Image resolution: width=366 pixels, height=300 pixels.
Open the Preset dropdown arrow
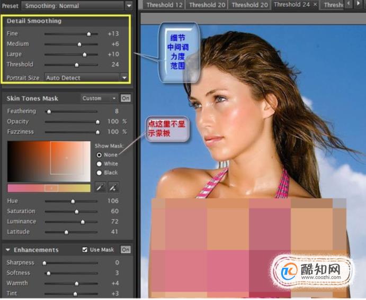coord(129,6)
